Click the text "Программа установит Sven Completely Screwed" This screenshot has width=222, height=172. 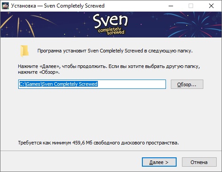click(x=90, y=51)
